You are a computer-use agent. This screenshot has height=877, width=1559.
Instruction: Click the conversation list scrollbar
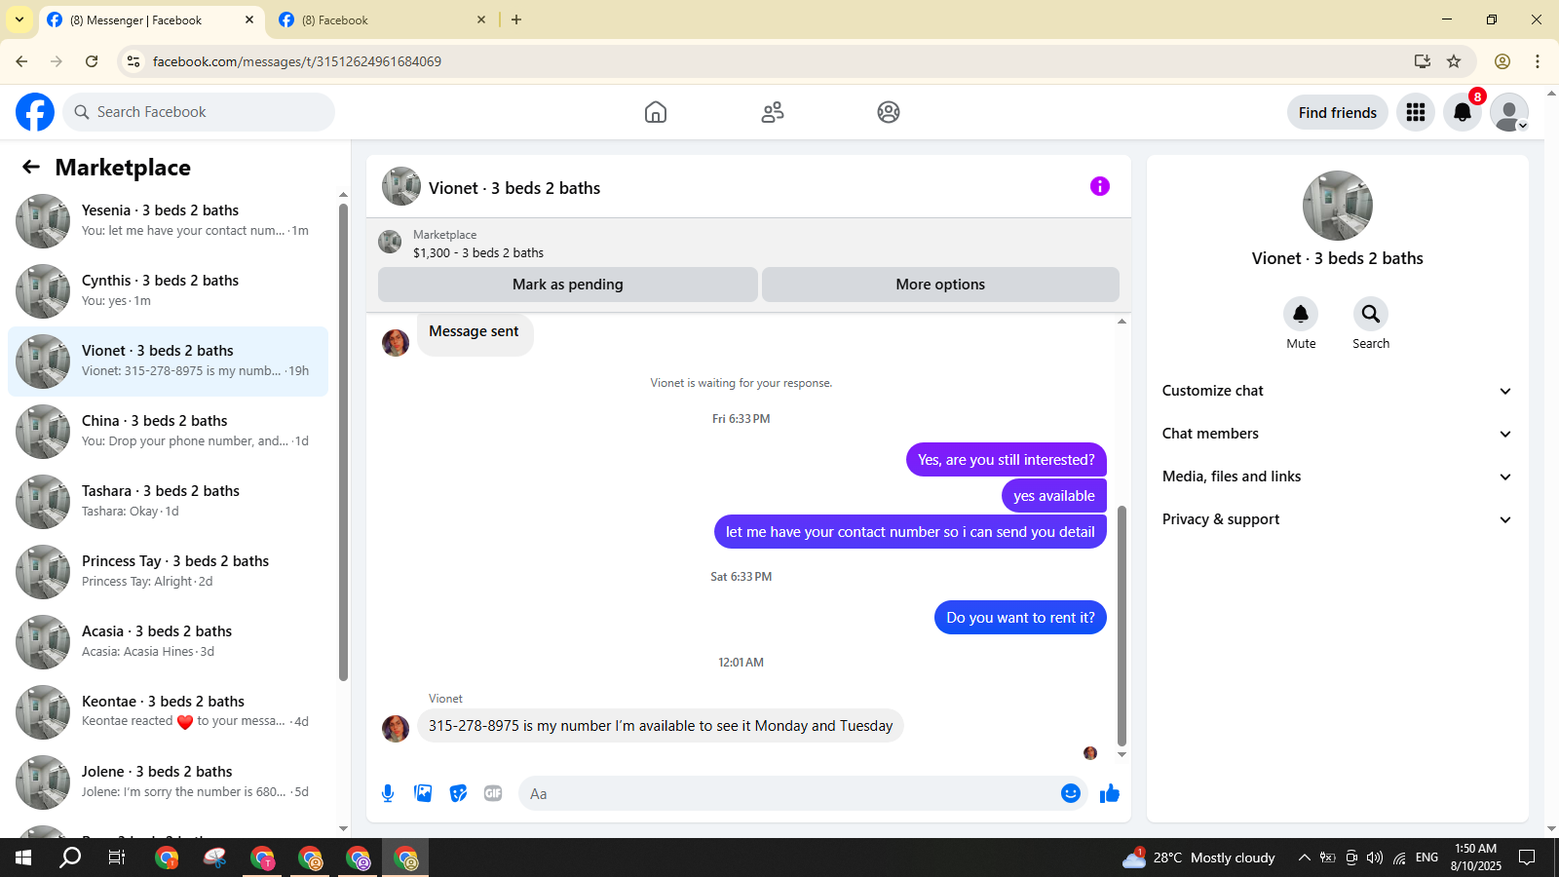(343, 441)
